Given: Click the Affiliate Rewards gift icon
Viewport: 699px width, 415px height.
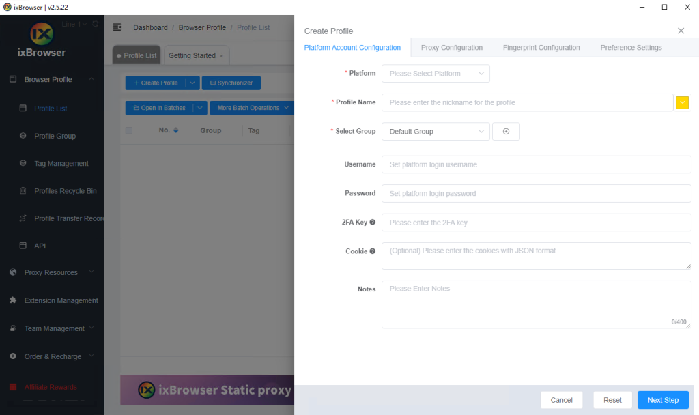Looking at the screenshot, I should pyautogui.click(x=13, y=387).
